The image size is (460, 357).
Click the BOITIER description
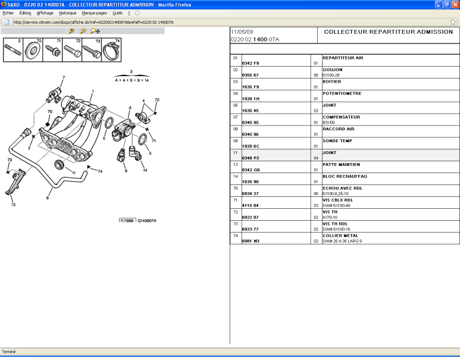(332, 82)
